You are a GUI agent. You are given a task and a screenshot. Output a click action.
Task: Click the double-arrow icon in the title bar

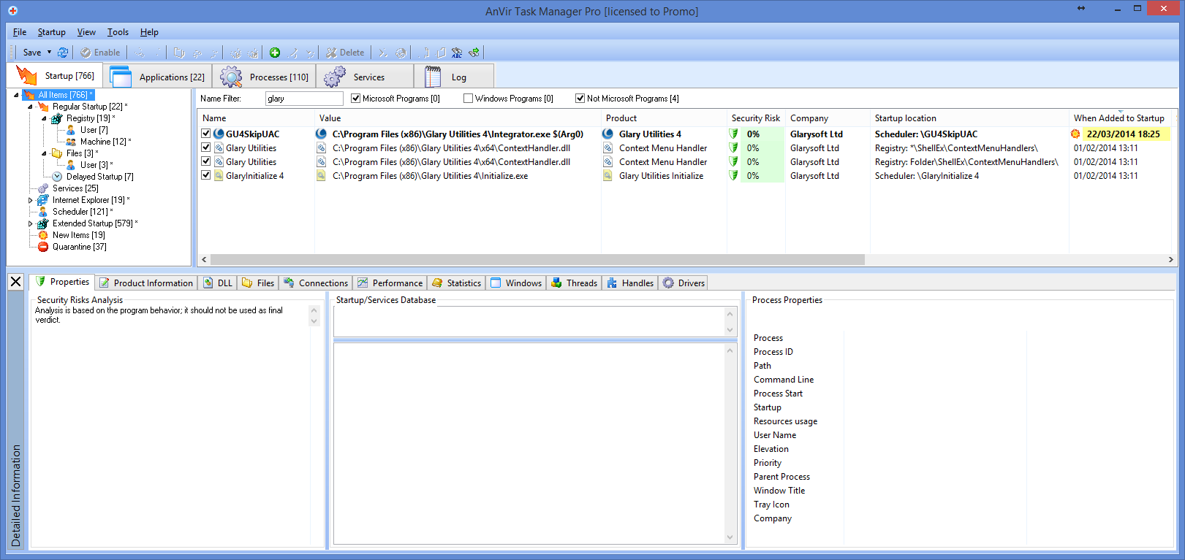click(1081, 8)
